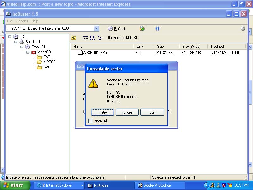The image size is (253, 190).
Task: Click Internet Explorer window scrollbar down arrow
Action: coord(250,165)
